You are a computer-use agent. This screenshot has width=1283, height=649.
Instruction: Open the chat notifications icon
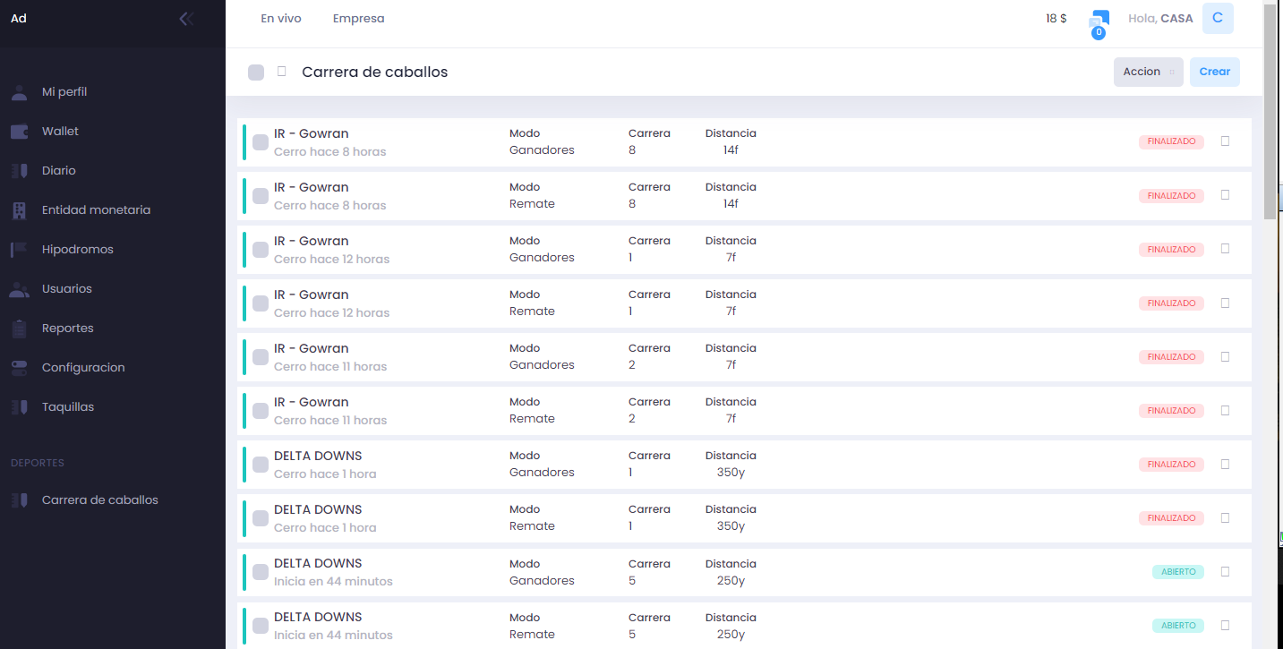pos(1099,21)
